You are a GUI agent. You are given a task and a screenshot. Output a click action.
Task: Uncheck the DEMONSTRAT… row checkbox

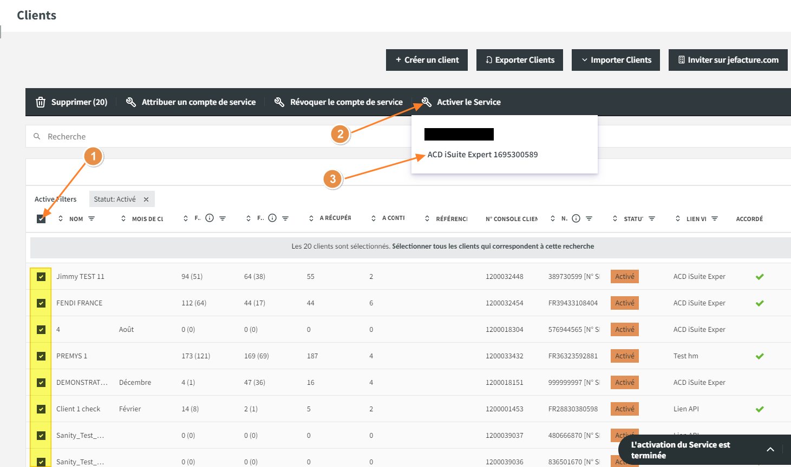[41, 383]
